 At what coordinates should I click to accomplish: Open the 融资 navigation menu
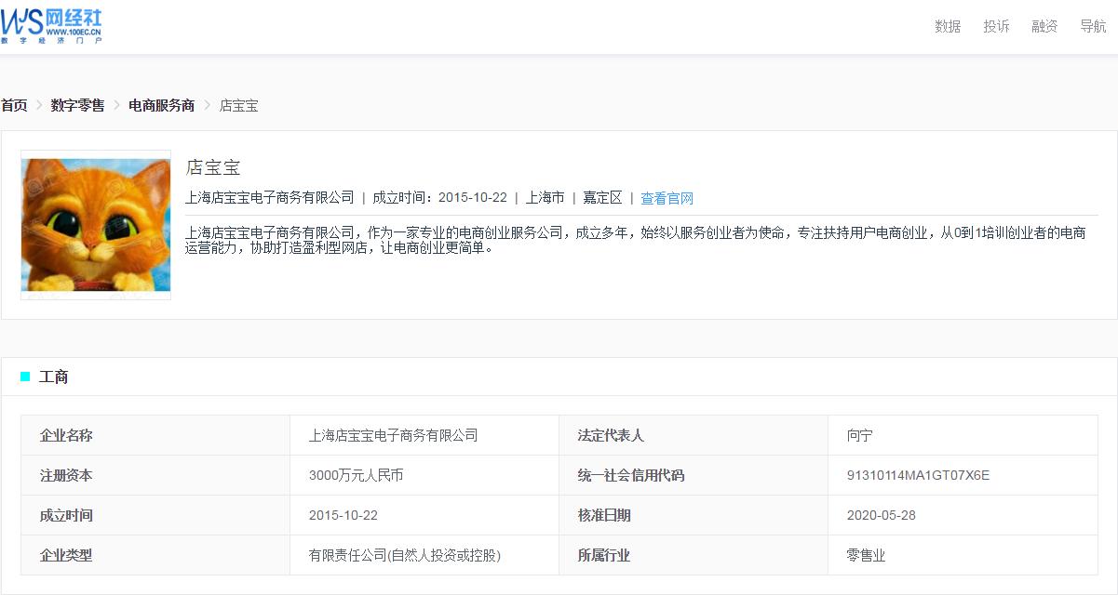[x=1044, y=26]
